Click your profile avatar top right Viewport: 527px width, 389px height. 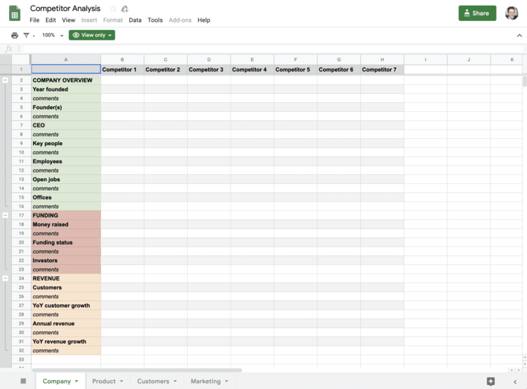(511, 12)
